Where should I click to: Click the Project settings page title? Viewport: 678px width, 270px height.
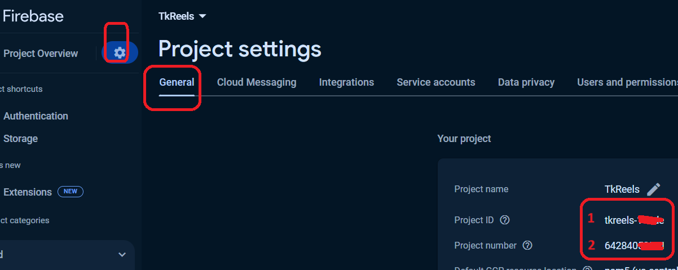click(240, 49)
